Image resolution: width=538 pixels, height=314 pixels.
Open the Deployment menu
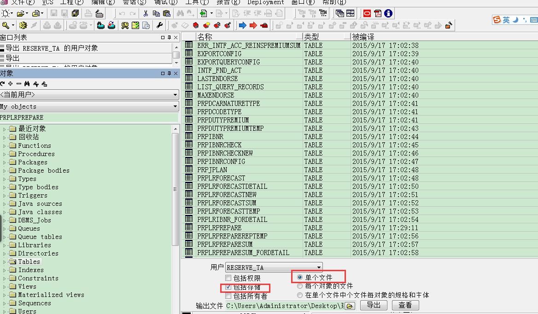[x=266, y=2]
